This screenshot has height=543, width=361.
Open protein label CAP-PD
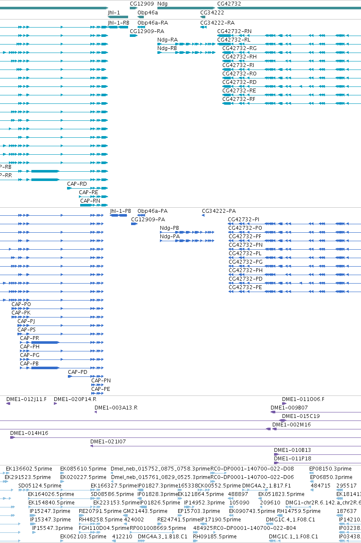pyautogui.click(x=78, y=372)
